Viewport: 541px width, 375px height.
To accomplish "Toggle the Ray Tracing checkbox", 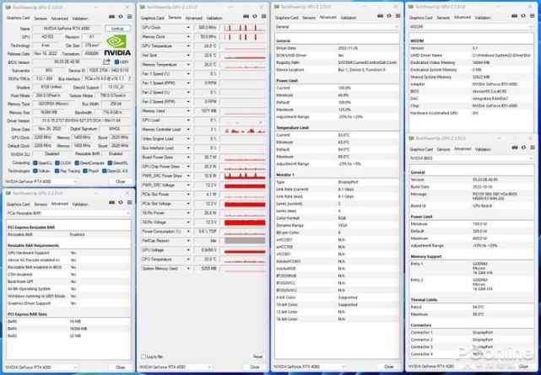I will pyautogui.click(x=57, y=171).
